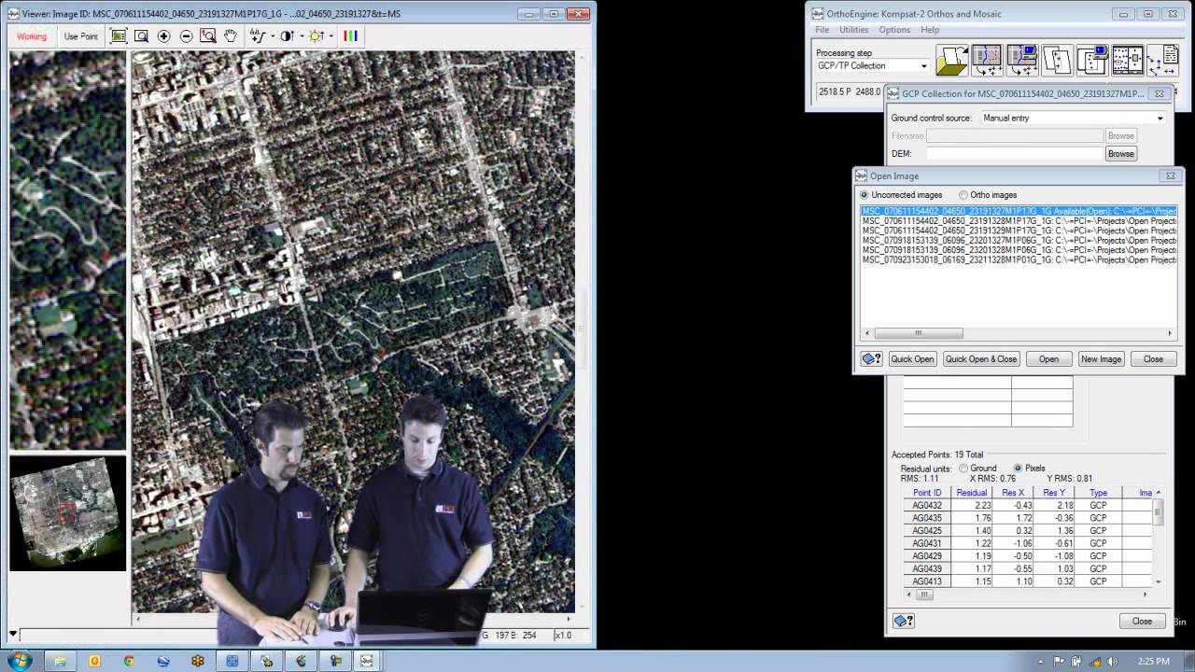The width and height of the screenshot is (1195, 672).
Task: Select the zoom window tool icon
Action: (x=141, y=35)
